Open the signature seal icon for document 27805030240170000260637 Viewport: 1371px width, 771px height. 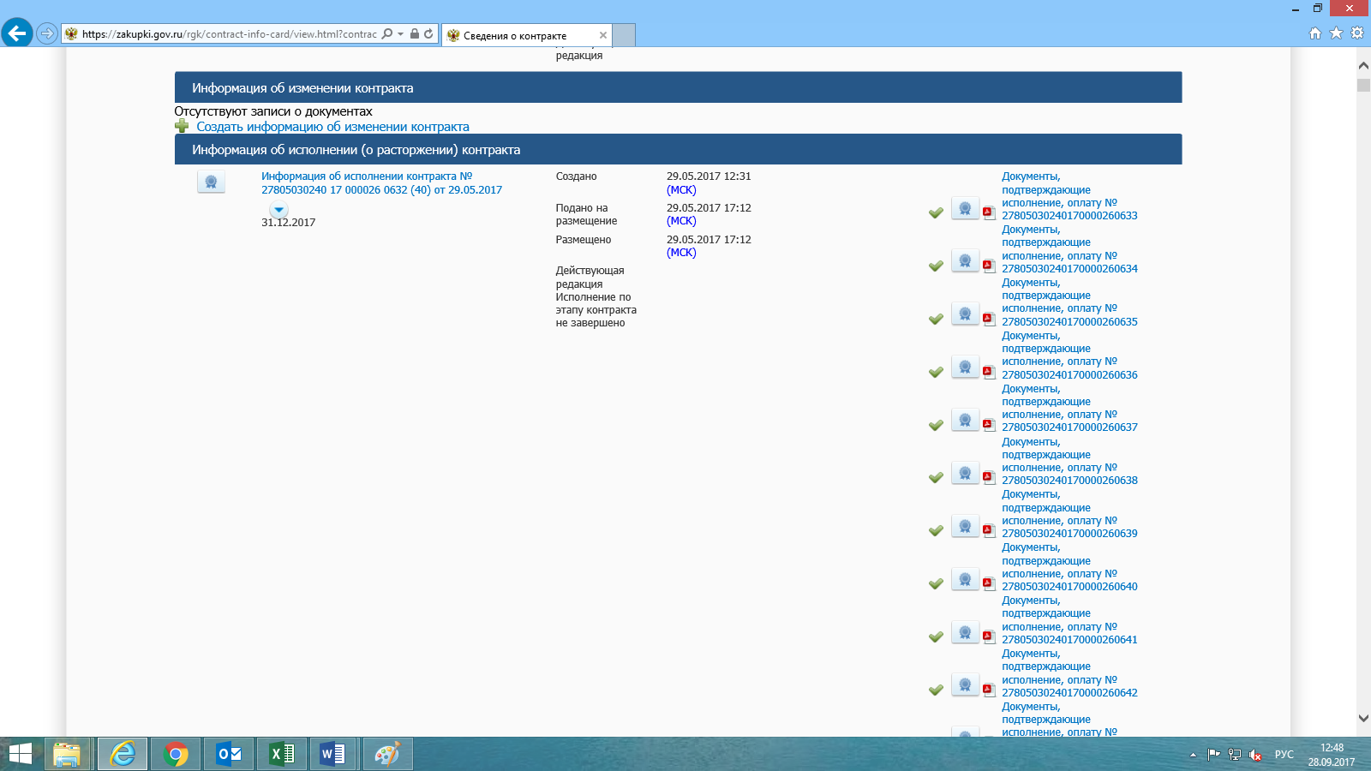click(965, 421)
